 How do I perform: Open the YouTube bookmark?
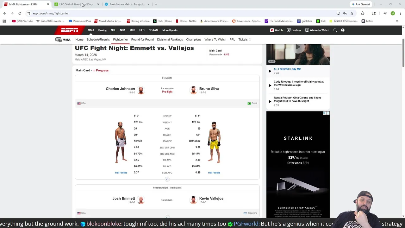[x=22, y=21]
